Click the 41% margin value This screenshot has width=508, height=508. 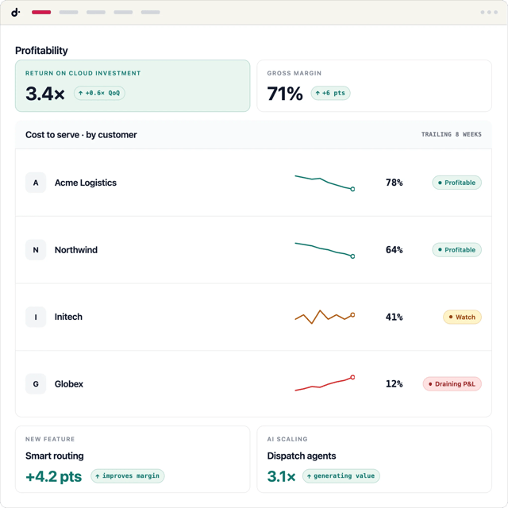click(x=394, y=317)
